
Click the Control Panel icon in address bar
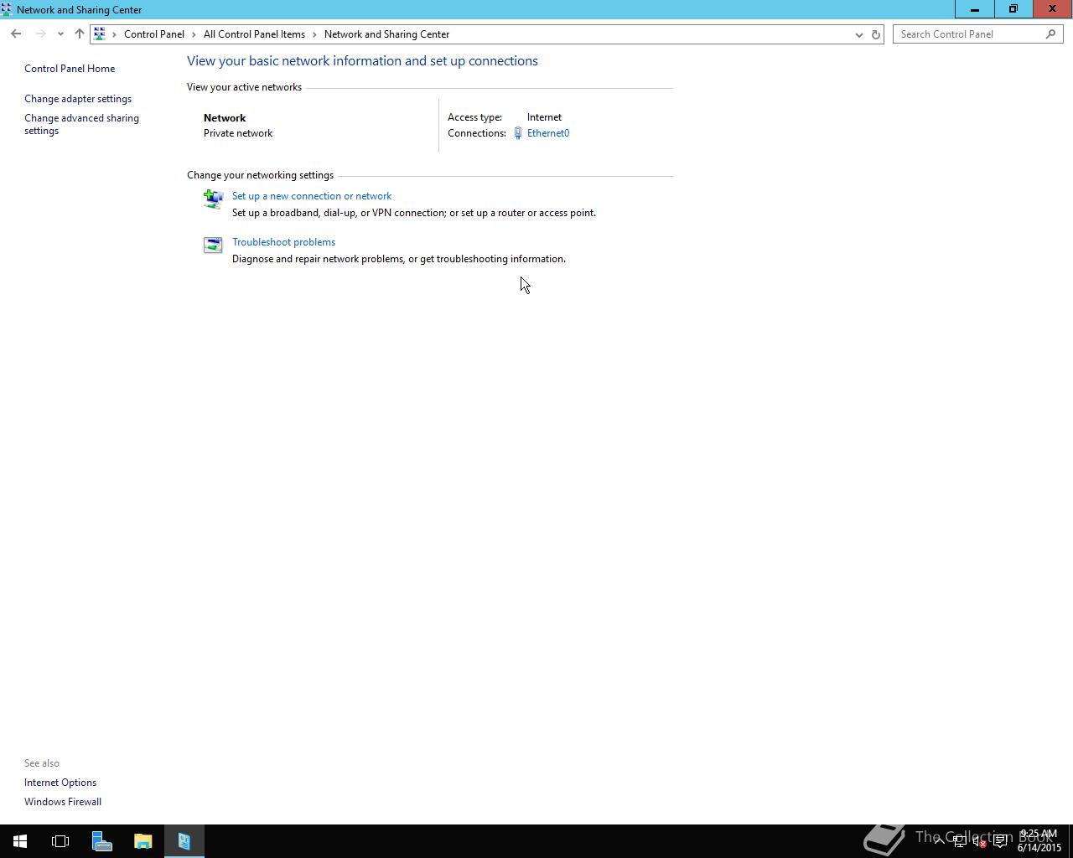tap(100, 34)
